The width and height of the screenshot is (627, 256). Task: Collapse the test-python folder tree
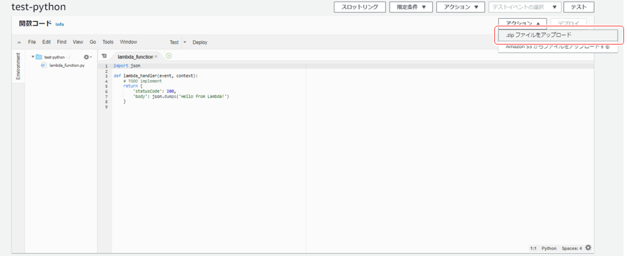point(33,57)
